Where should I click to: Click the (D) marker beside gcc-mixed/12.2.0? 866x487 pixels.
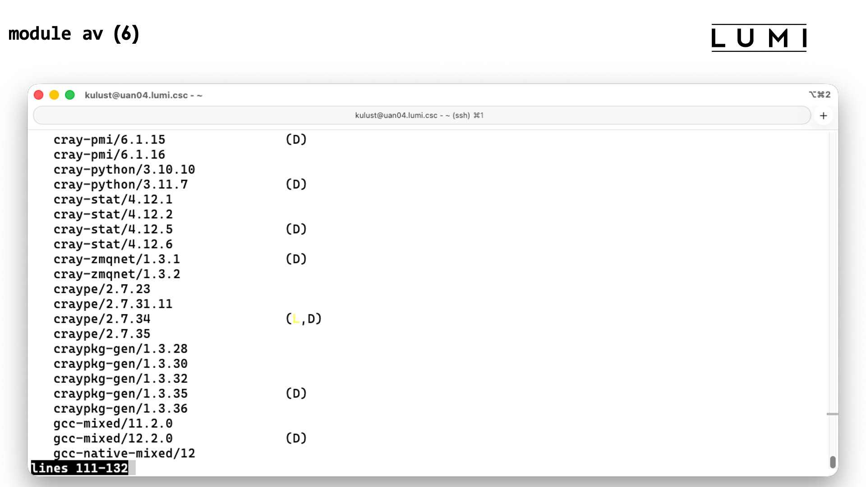(296, 438)
